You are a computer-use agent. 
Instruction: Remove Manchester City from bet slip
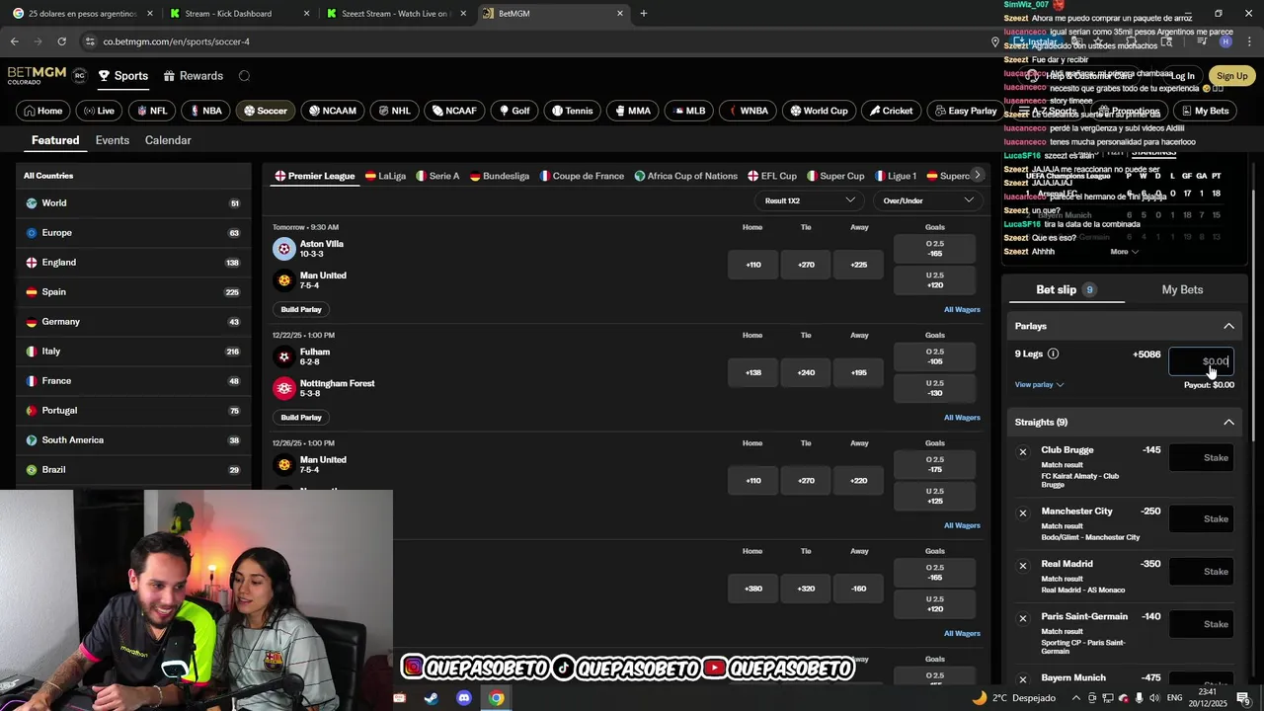click(x=1023, y=513)
